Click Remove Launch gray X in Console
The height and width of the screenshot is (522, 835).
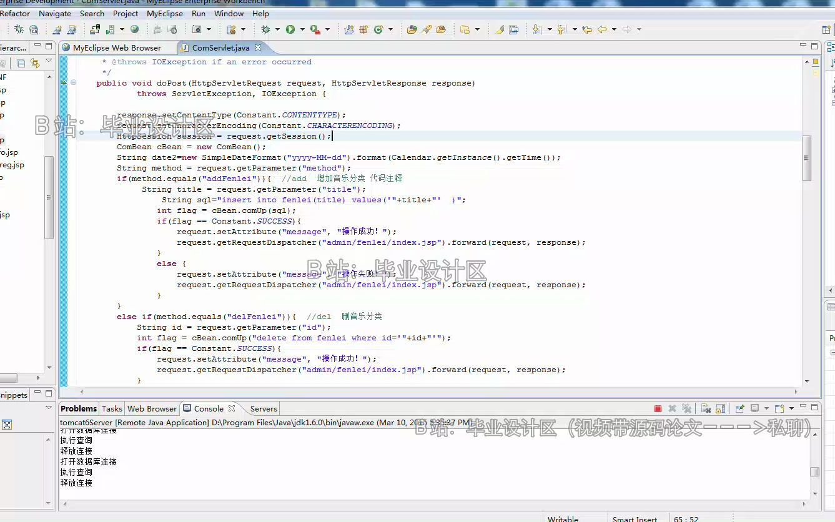673,409
